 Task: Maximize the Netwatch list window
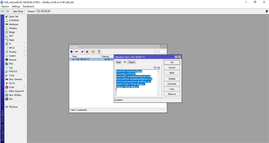162,47
